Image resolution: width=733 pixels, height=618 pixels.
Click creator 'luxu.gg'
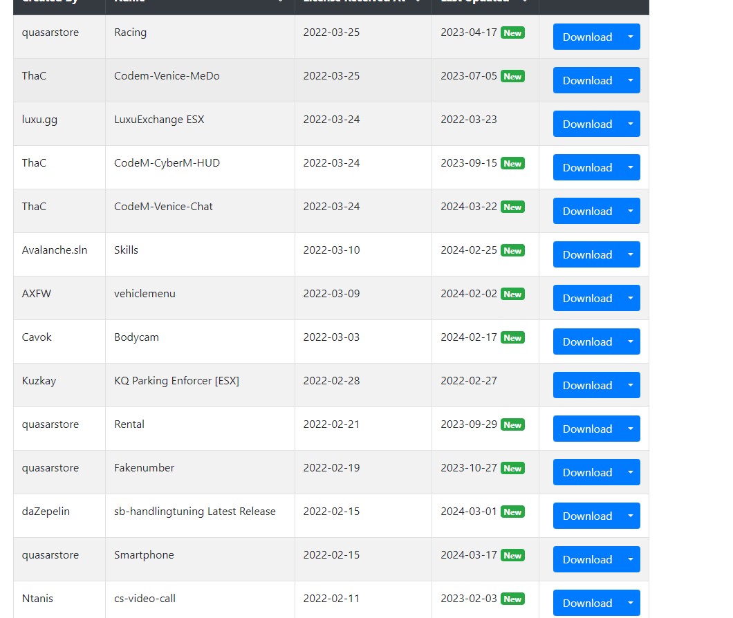(39, 120)
